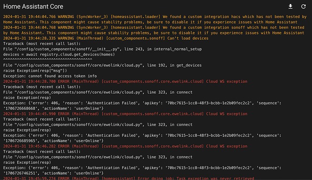Viewport: 312px width, 180px height.
Task: Click the sequence '1706726668668' userOnline line
Action: pyautogui.click(x=53, y=108)
